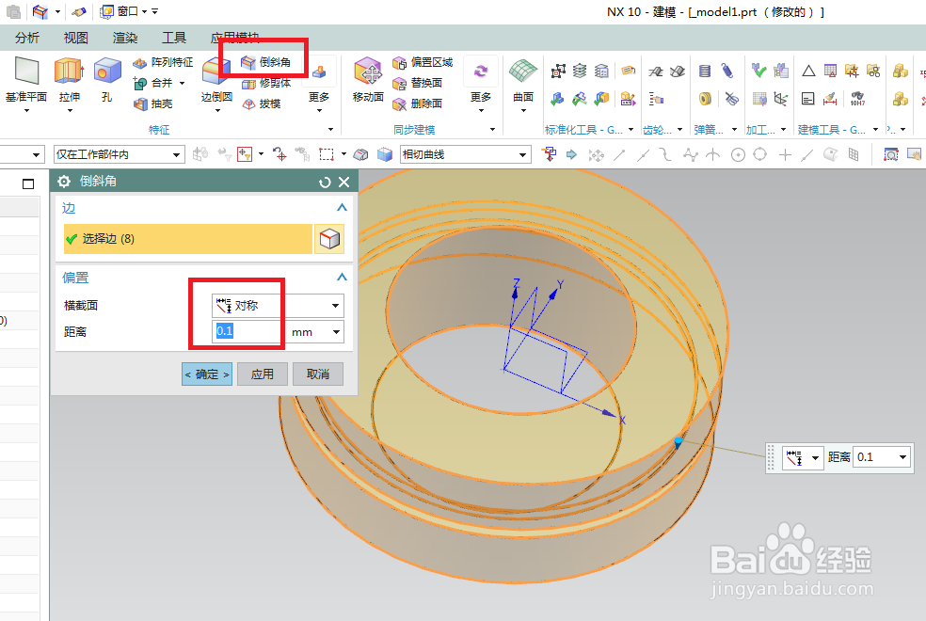Toggle the midpoint snap point icon
Viewport: 926px width, 621px height.
click(643, 154)
